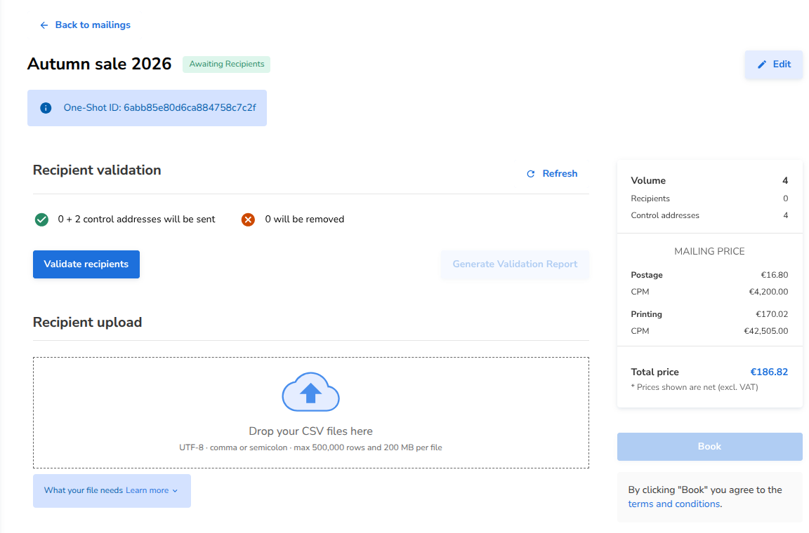
Task: Click the Postage price €16.80
Action: point(775,275)
